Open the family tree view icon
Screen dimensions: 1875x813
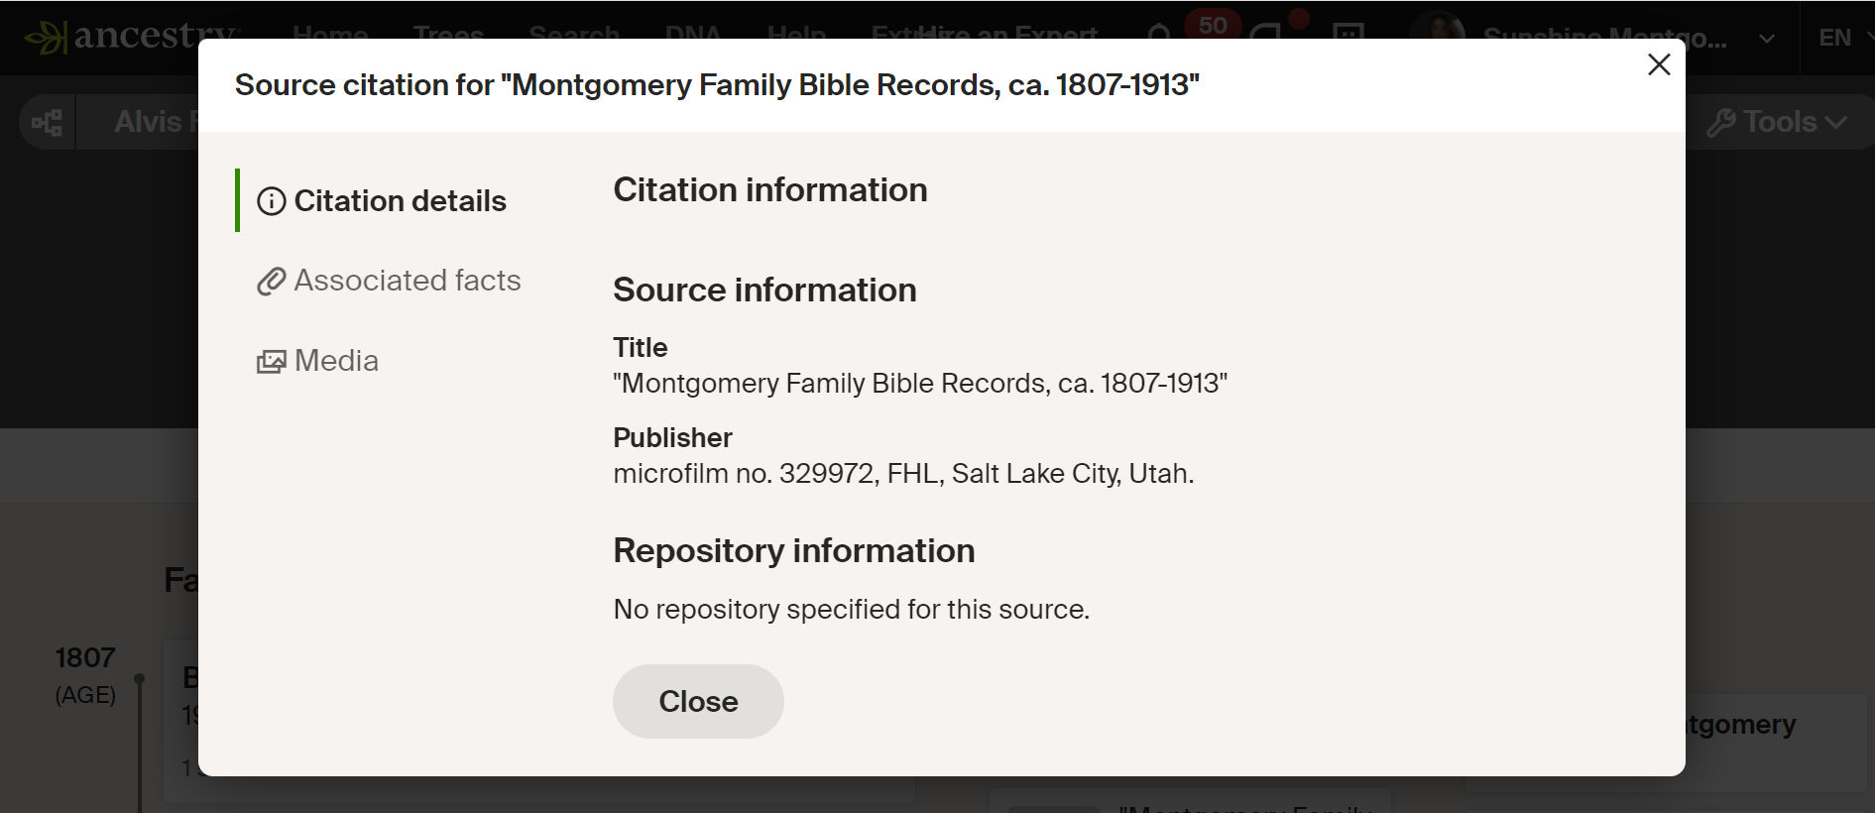pos(48,122)
